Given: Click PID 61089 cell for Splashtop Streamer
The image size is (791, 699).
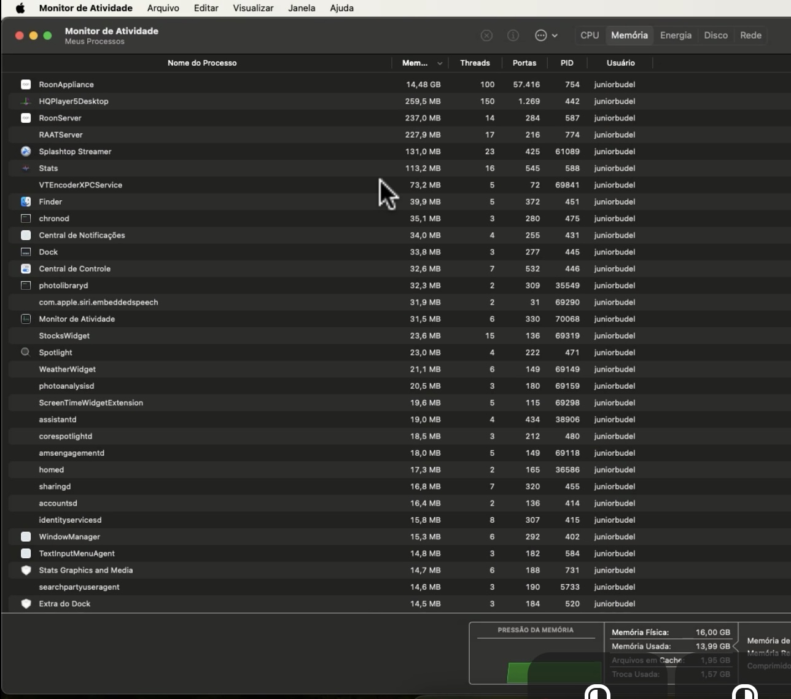Looking at the screenshot, I should 567,152.
